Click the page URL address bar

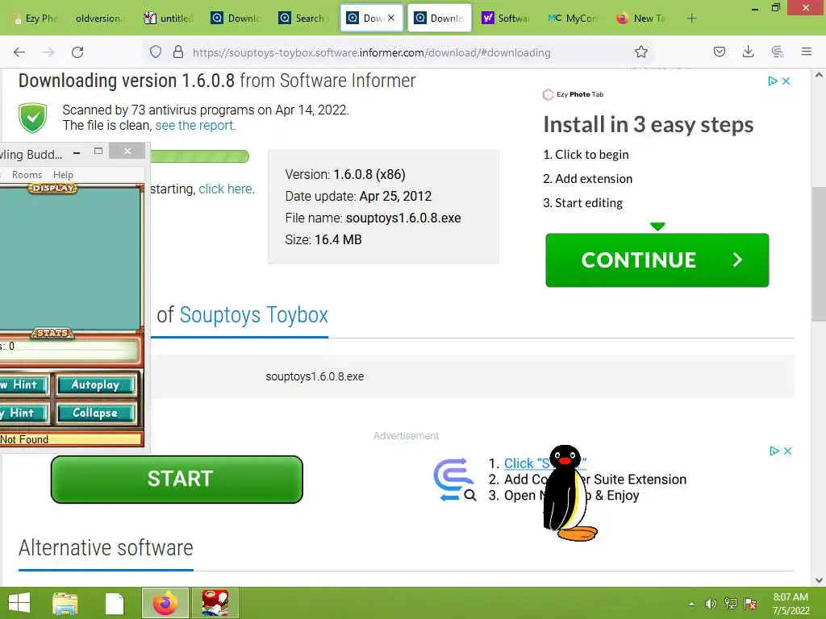click(371, 52)
